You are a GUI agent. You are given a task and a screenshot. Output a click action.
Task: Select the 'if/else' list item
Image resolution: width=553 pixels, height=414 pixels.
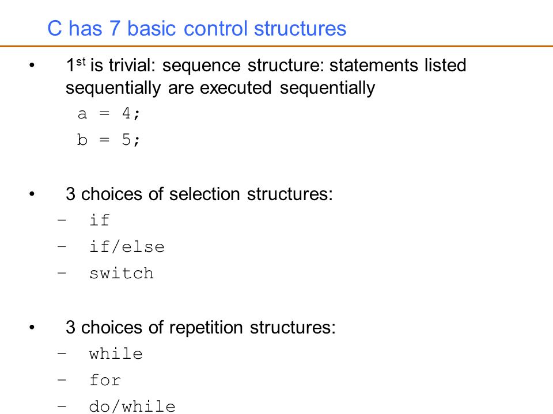127,247
